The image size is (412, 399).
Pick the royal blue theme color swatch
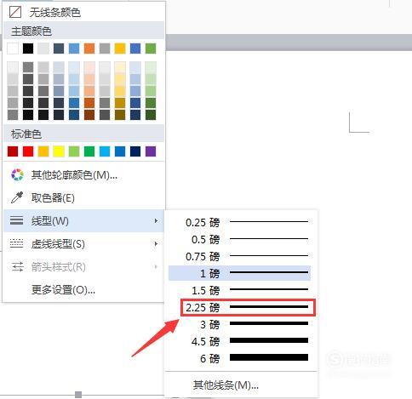(135, 48)
